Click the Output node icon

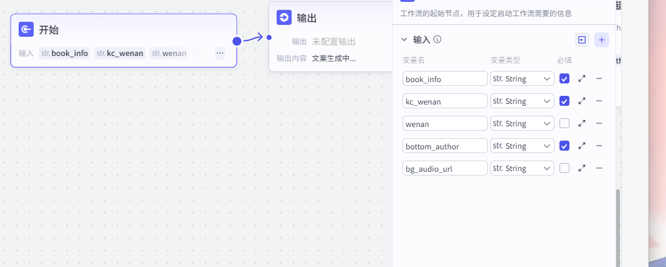point(284,17)
